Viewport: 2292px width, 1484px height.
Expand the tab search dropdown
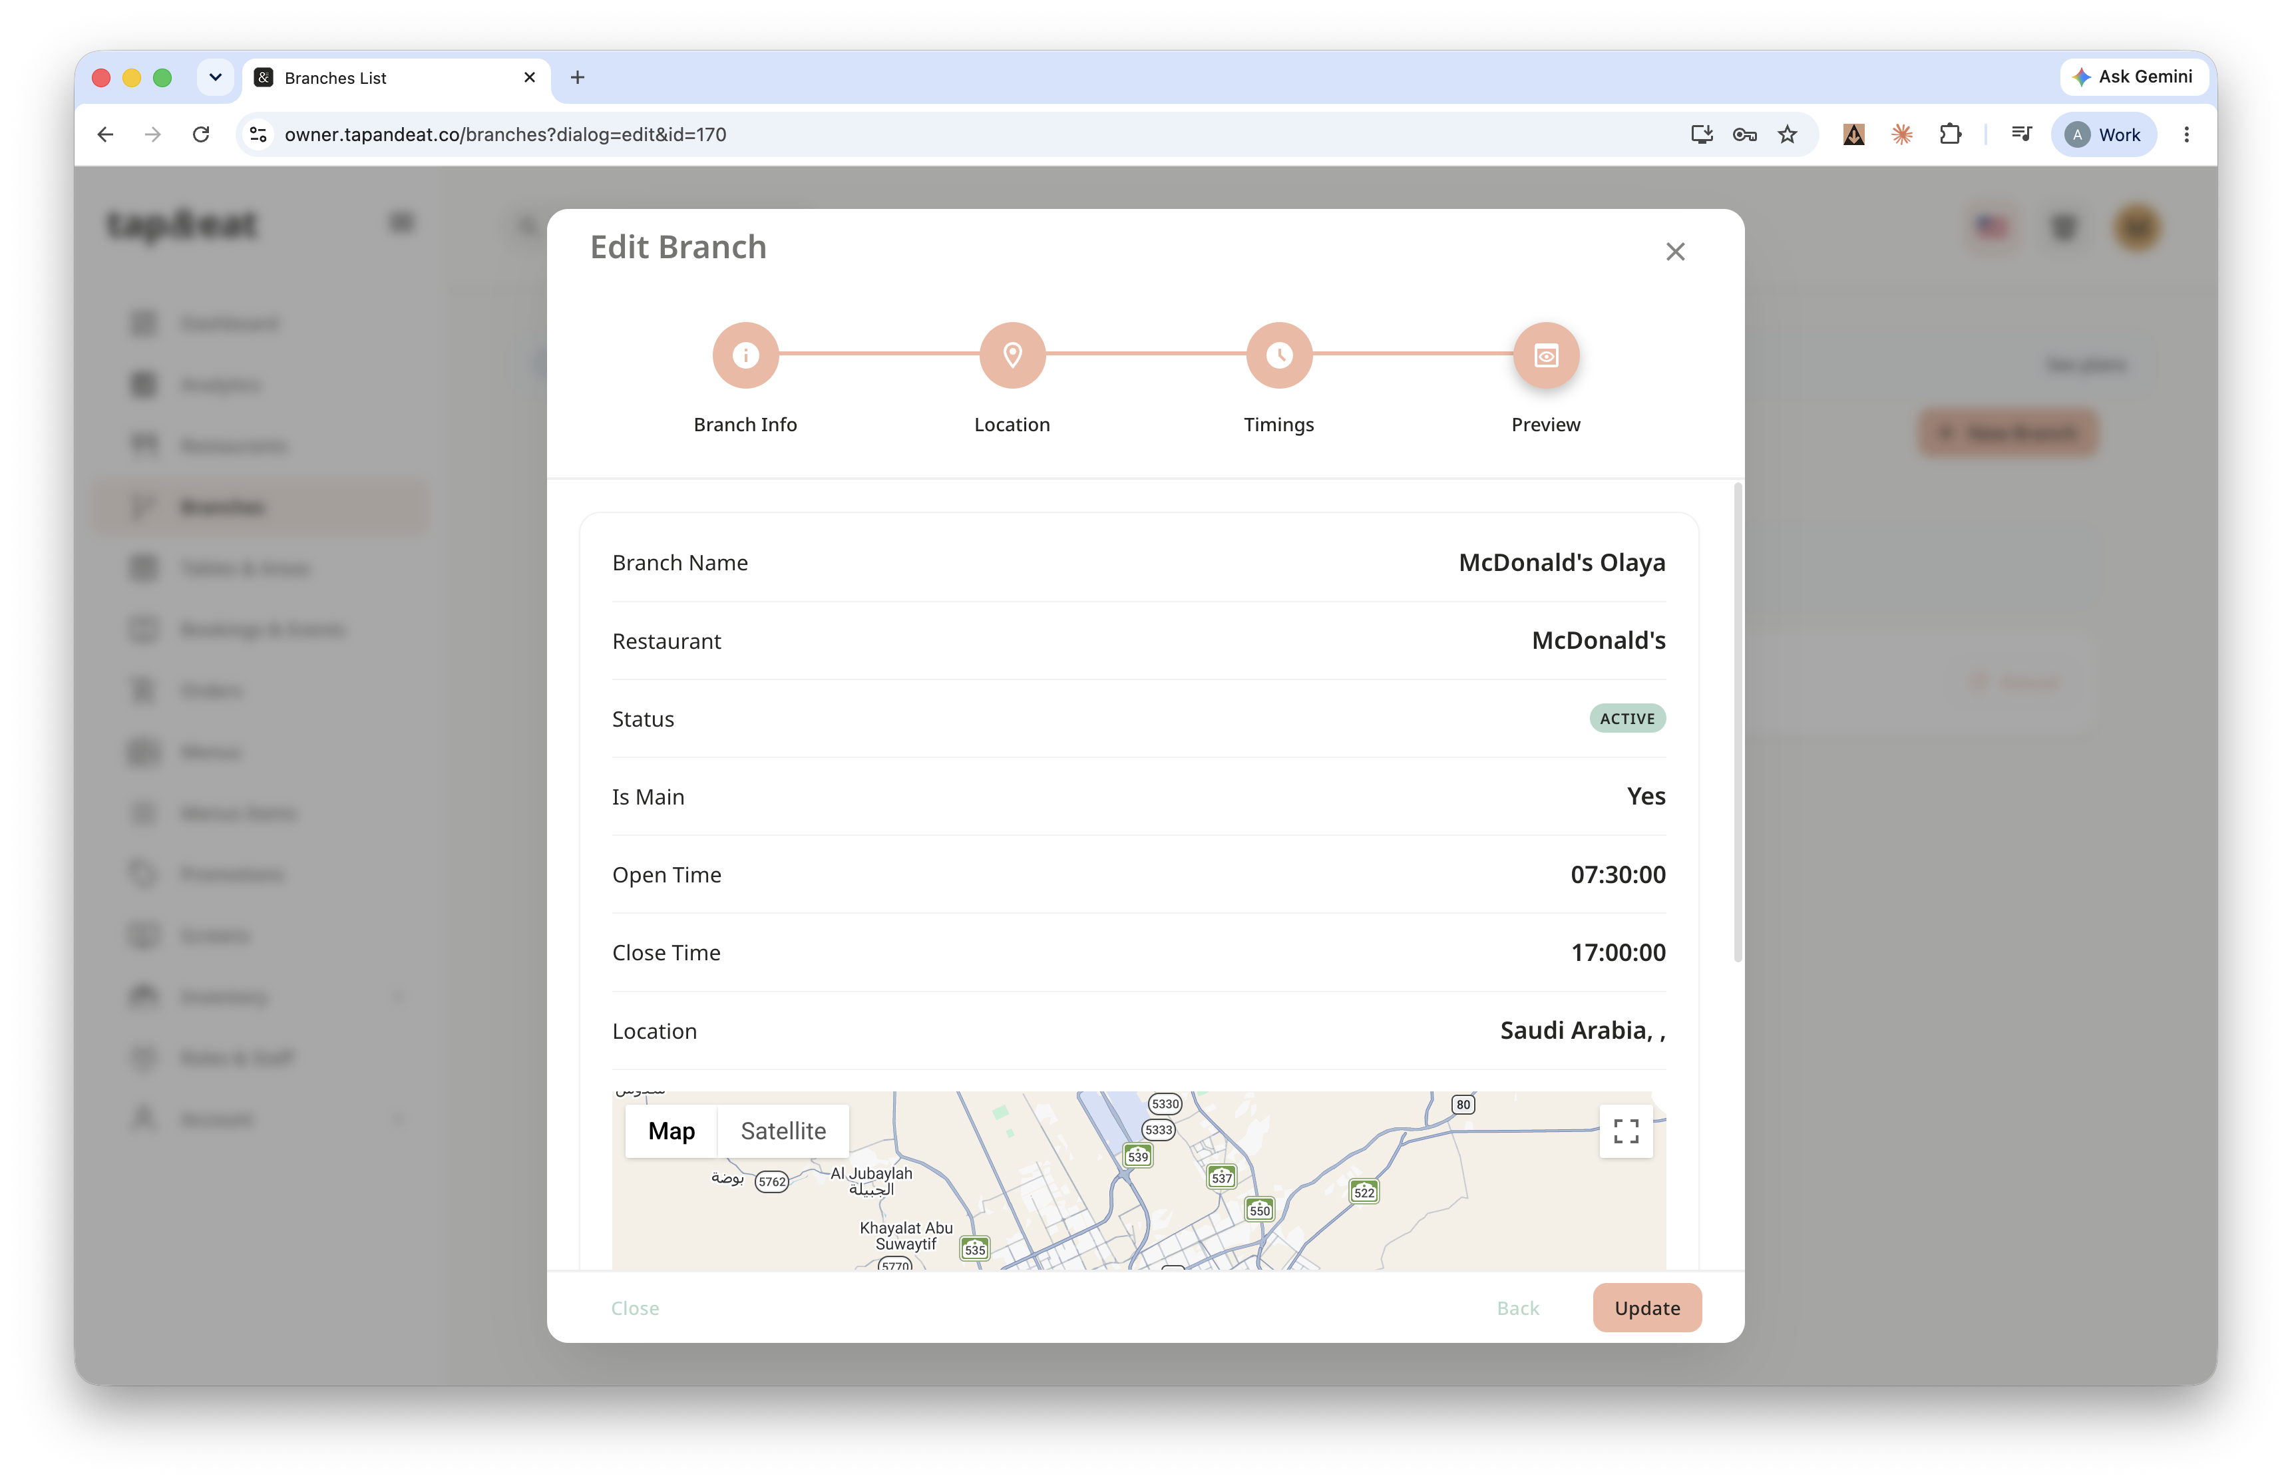pyautogui.click(x=215, y=78)
